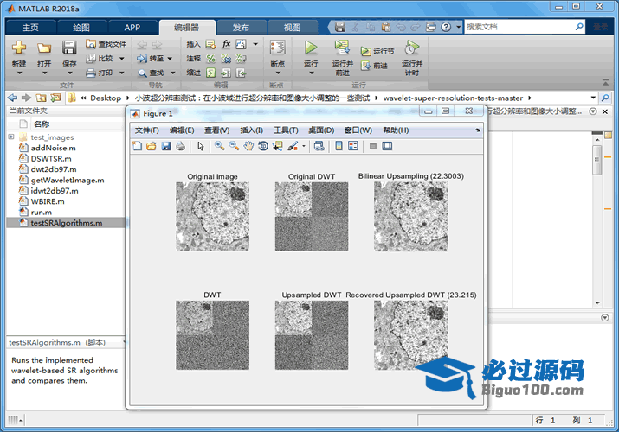This screenshot has width=619, height=432.
Task: Toggle the data cursor tool in Figure toolbar
Action: pos(277,146)
